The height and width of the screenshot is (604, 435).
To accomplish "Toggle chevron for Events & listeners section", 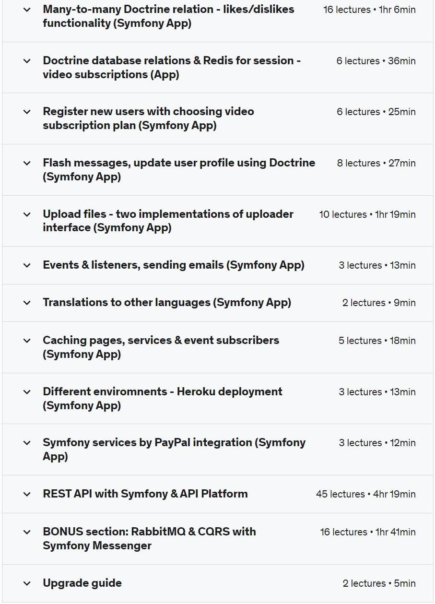I will (x=27, y=265).
